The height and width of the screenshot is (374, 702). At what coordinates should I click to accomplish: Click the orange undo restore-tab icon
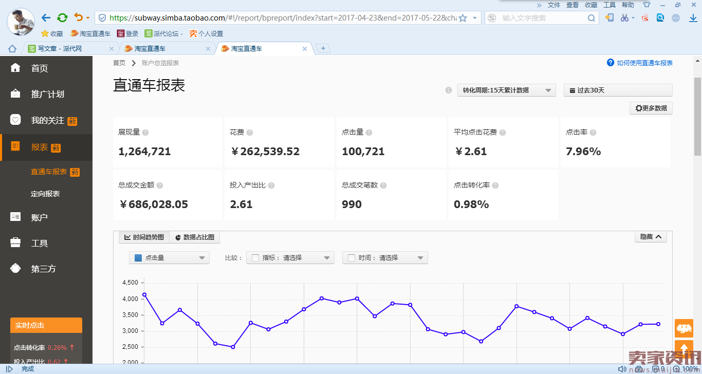(x=79, y=17)
